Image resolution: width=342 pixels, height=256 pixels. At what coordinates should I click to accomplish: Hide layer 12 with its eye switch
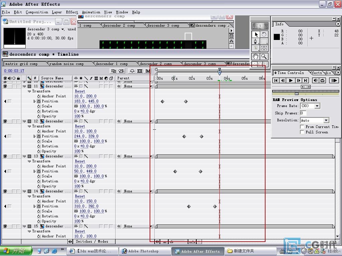(x=5, y=121)
